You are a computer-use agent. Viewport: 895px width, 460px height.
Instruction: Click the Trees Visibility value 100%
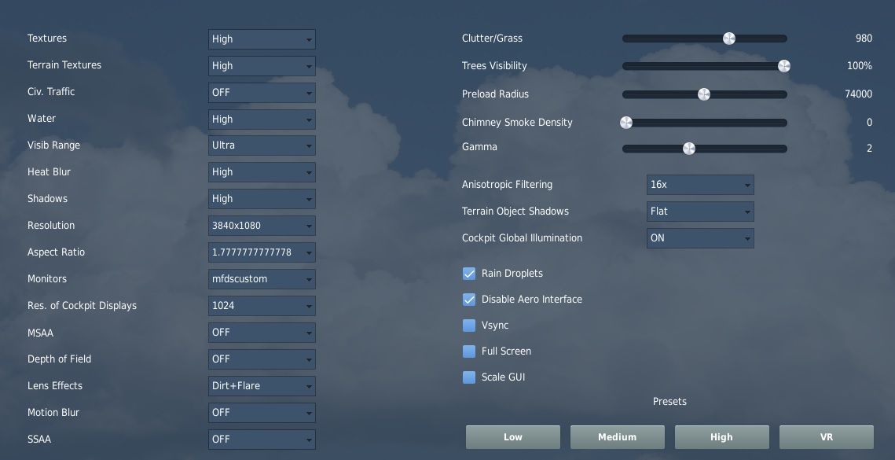tap(860, 66)
